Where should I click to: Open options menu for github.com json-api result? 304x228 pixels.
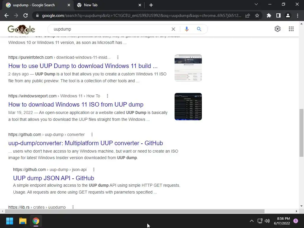[x=94, y=170]
